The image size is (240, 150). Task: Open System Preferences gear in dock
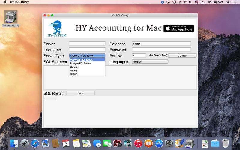click(x=169, y=143)
